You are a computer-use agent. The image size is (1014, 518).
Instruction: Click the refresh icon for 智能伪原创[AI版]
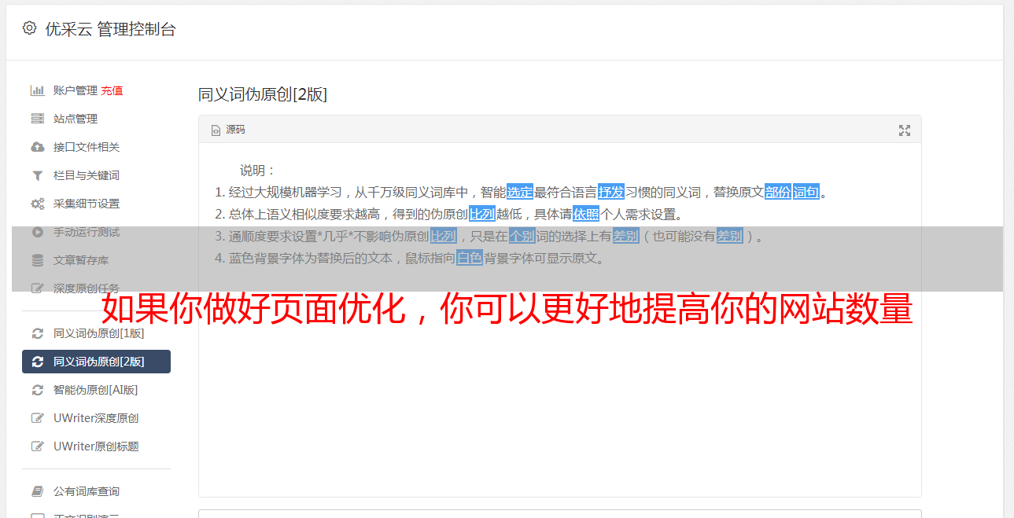pyautogui.click(x=37, y=390)
